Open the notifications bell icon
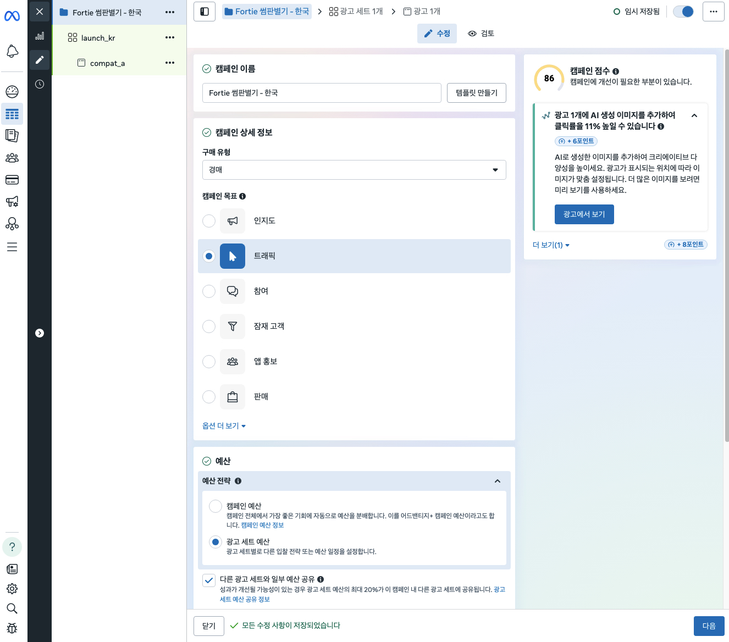Image resolution: width=729 pixels, height=642 pixels. [12, 51]
